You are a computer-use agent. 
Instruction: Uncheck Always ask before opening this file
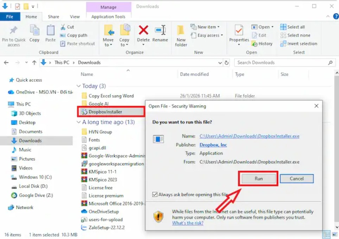[x=155, y=194]
